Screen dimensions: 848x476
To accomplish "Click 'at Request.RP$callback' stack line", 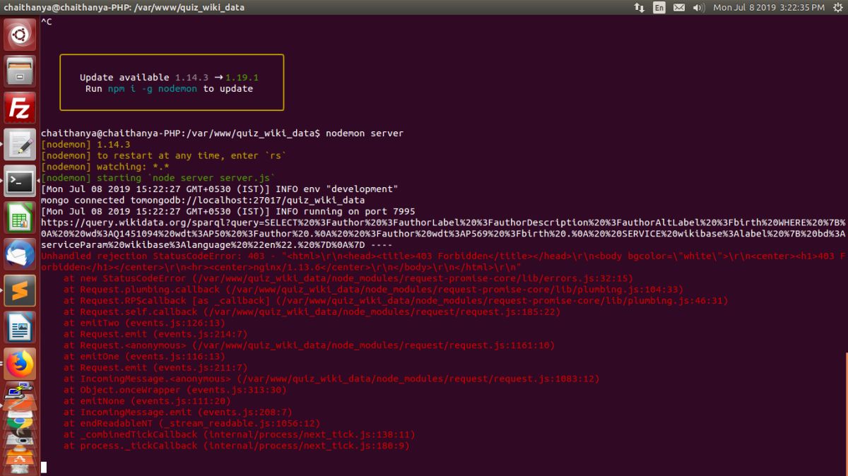I will click(396, 301).
